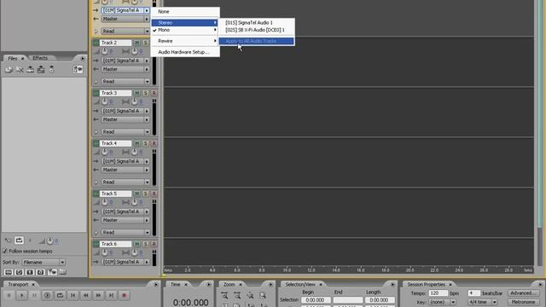Open Track 3 input dropdown arrow

[x=147, y=111]
